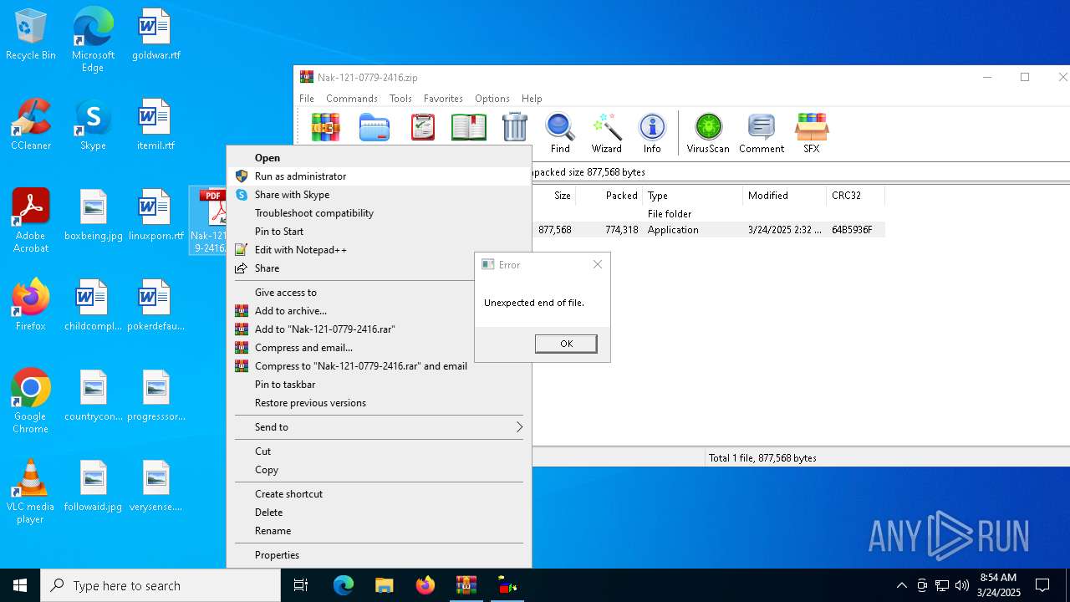Viewport: 1070px width, 602px height.
Task: Choose Compress and email... option
Action: (351, 348)
